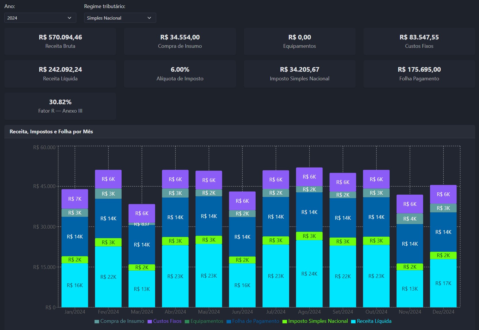The image size is (479, 330).
Task: Toggle Custos Fixos legend series
Action: (164, 321)
